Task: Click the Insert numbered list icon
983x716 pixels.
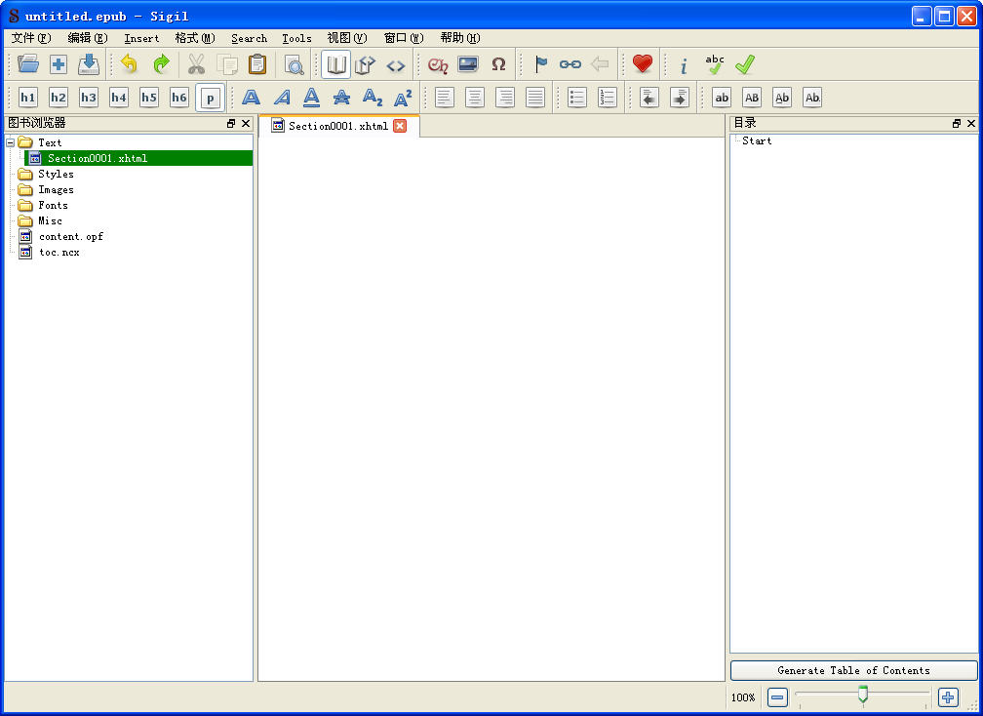Action: [608, 98]
